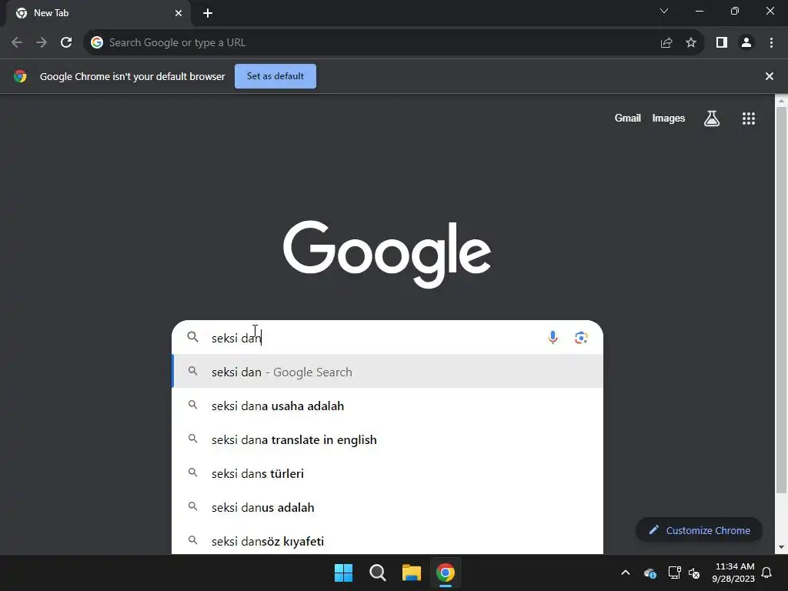This screenshot has width=788, height=591.
Task: Click Chrome icon in the taskbar
Action: [446, 573]
